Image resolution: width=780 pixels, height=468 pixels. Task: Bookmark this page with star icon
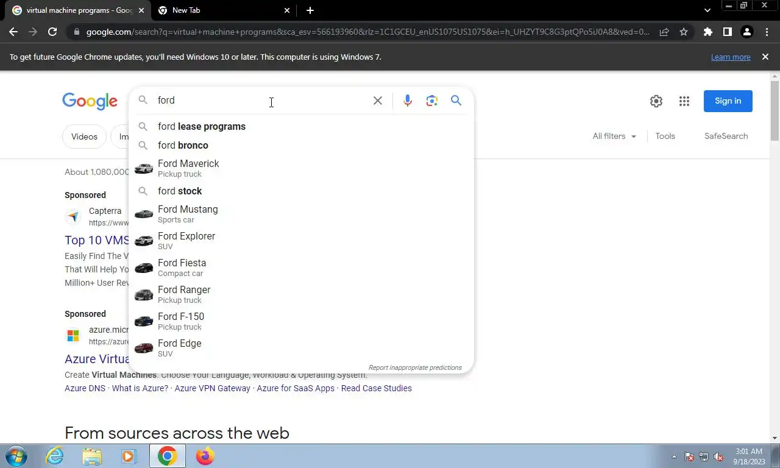684,32
